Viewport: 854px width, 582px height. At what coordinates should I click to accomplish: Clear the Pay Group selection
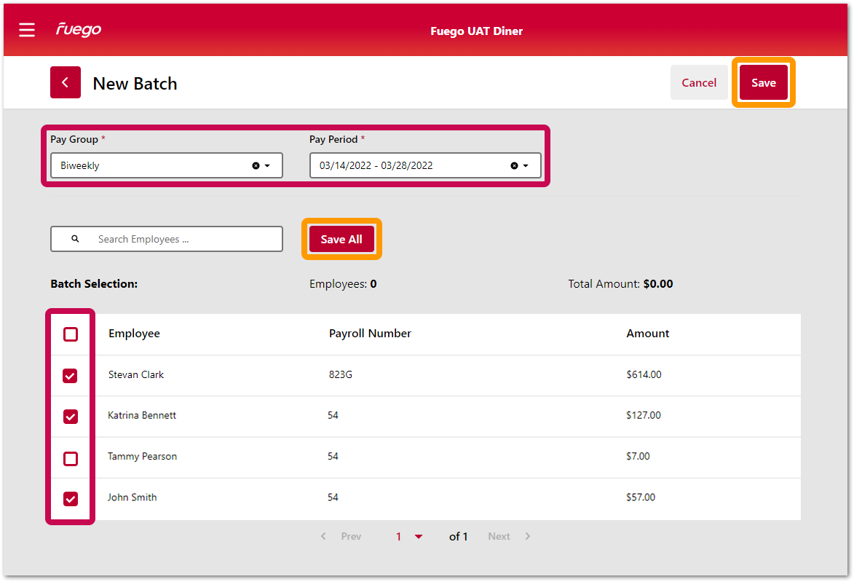pos(256,166)
